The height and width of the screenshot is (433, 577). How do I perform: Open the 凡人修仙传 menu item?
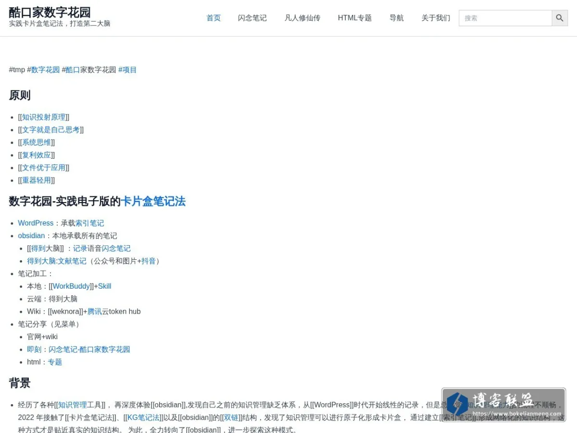(302, 18)
